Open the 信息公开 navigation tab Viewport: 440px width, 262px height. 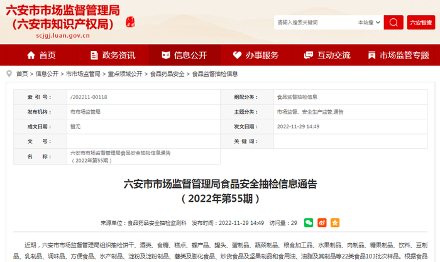184,55
